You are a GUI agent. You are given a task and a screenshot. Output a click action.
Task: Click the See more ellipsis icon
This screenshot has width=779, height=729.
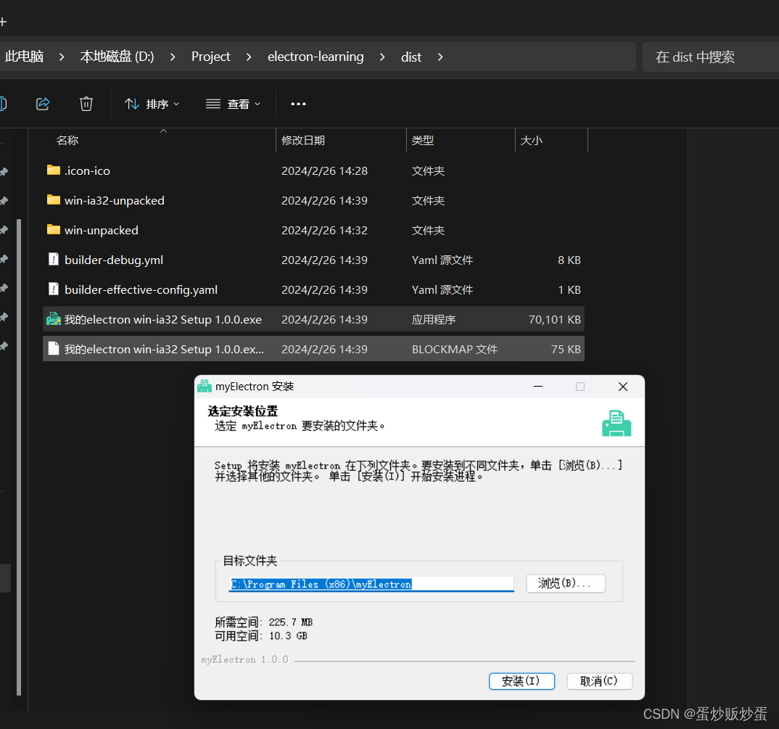coord(297,103)
